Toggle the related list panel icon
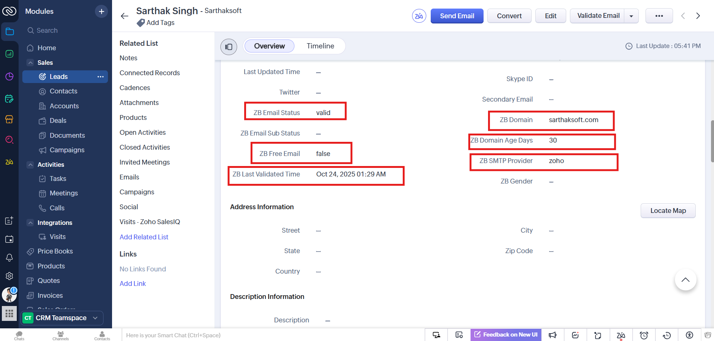Viewport: 714px width, 341px height. (229, 47)
